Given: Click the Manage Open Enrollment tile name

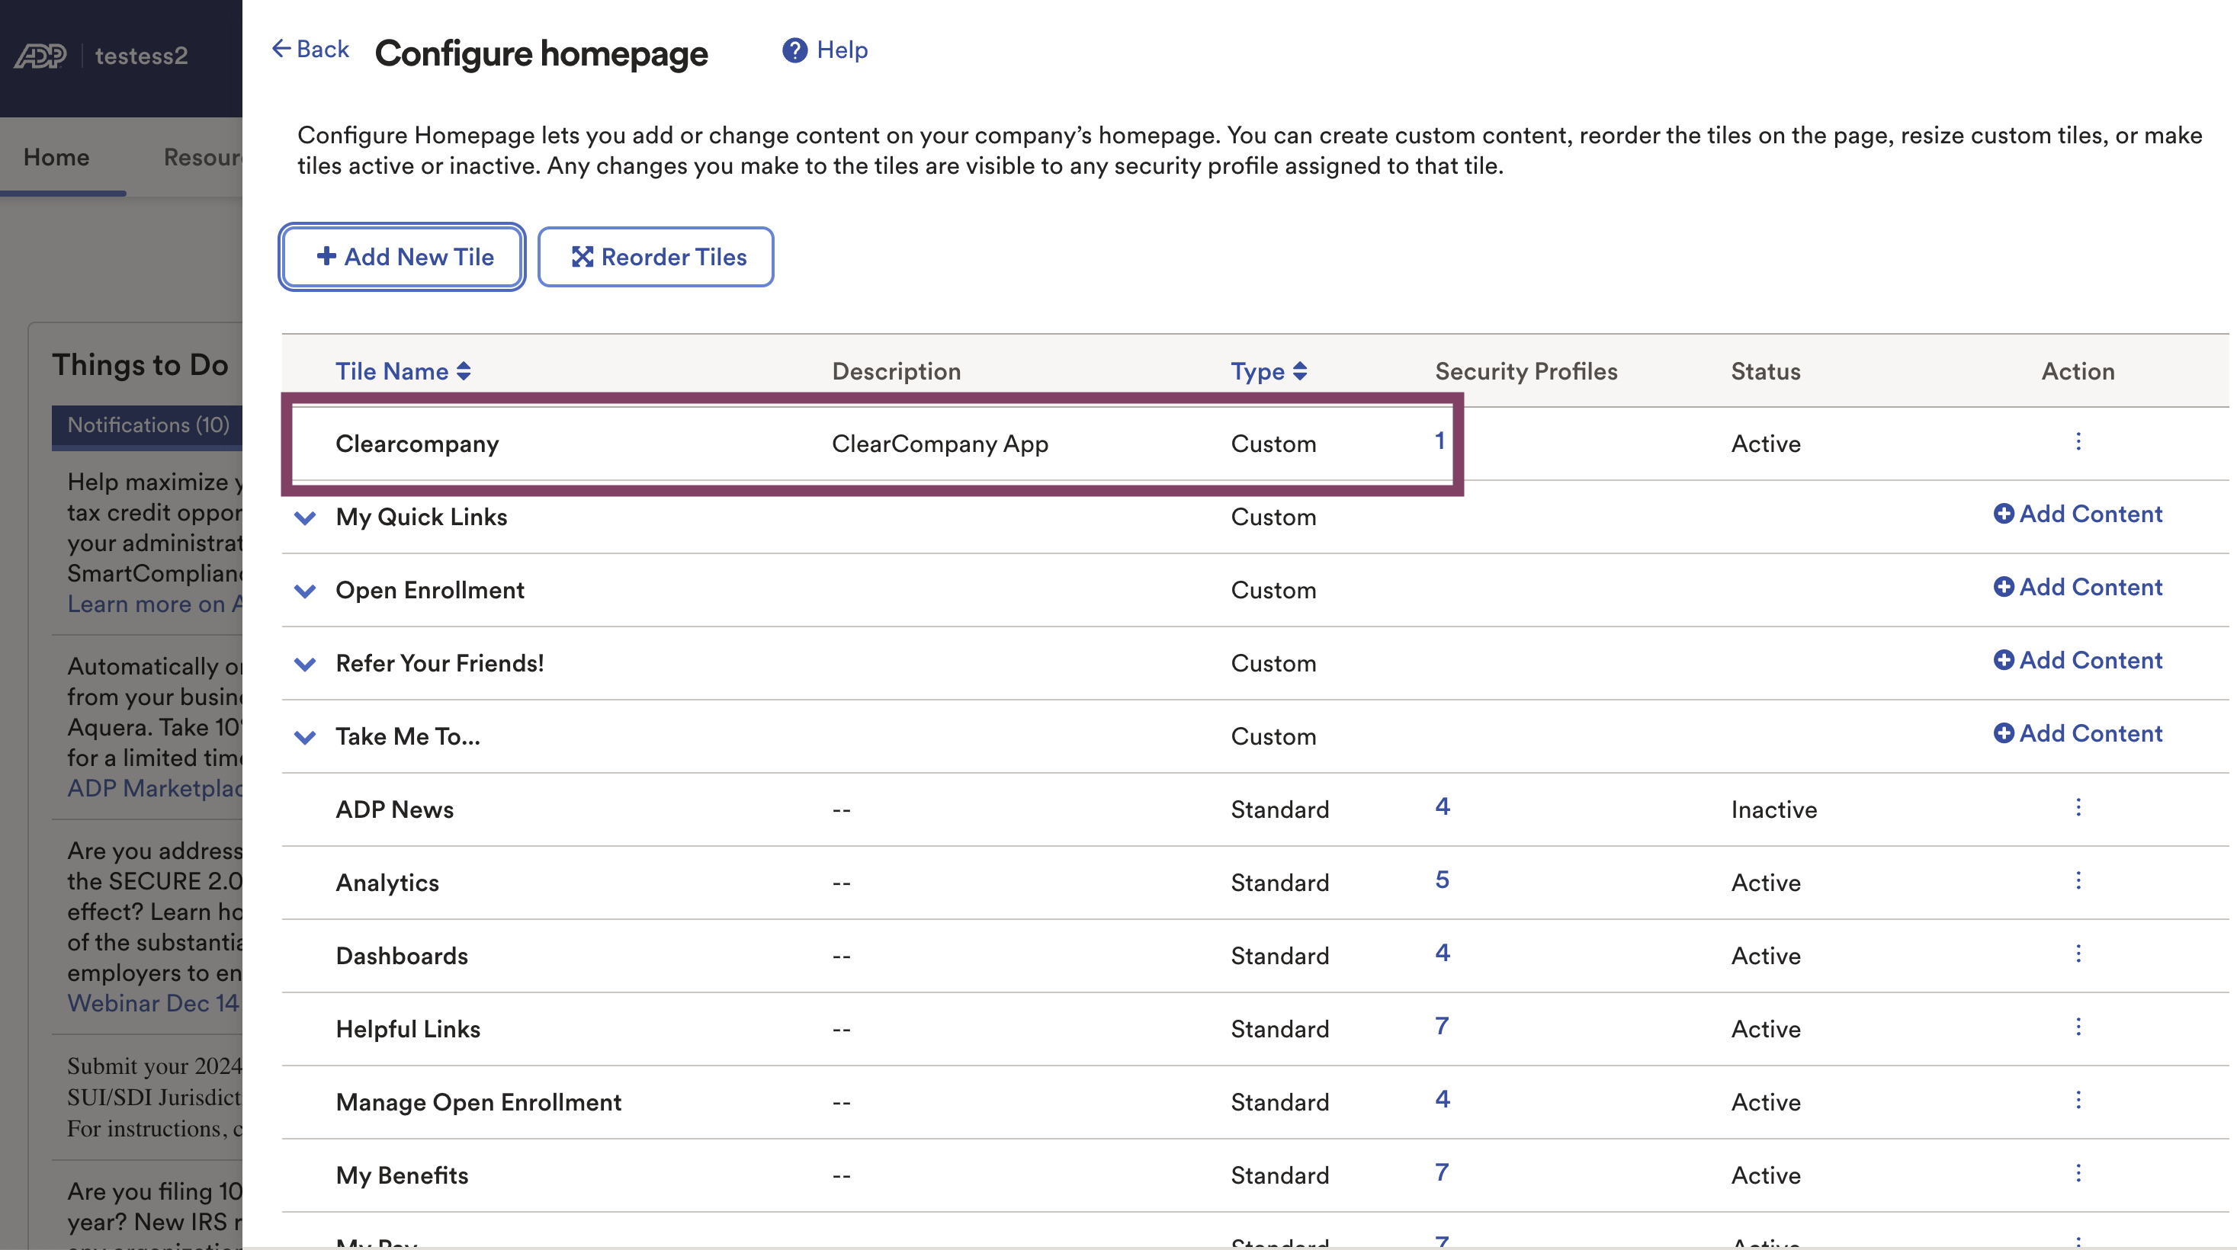Looking at the screenshot, I should 479,1102.
